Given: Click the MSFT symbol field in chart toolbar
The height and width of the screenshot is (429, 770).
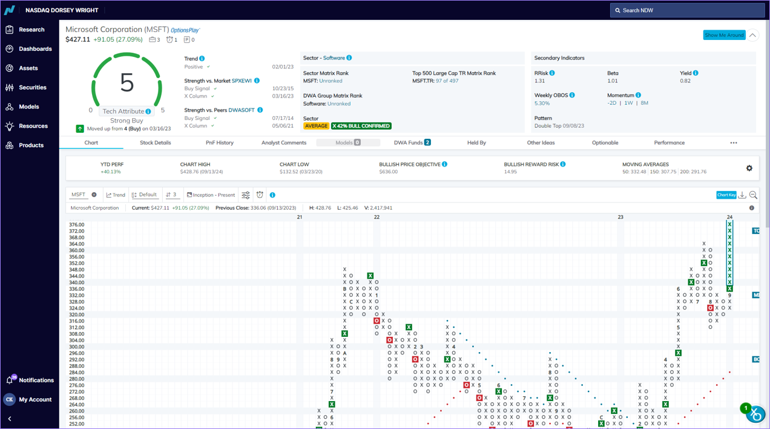Looking at the screenshot, I should [x=78, y=195].
